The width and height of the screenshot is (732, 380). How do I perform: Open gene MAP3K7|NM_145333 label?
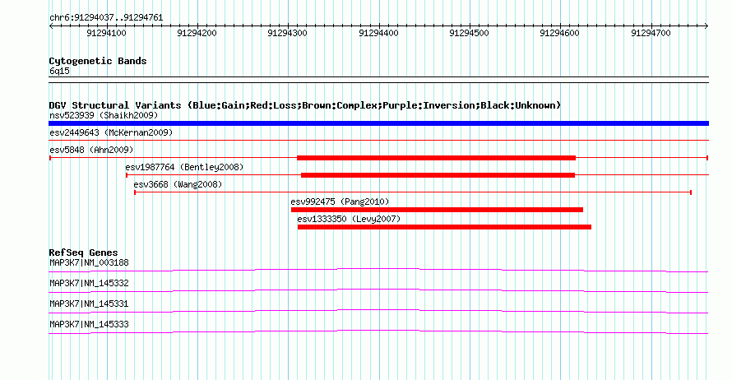[x=89, y=324]
